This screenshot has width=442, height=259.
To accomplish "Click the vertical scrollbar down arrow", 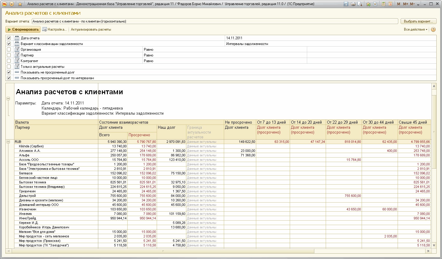I will [434, 245].
